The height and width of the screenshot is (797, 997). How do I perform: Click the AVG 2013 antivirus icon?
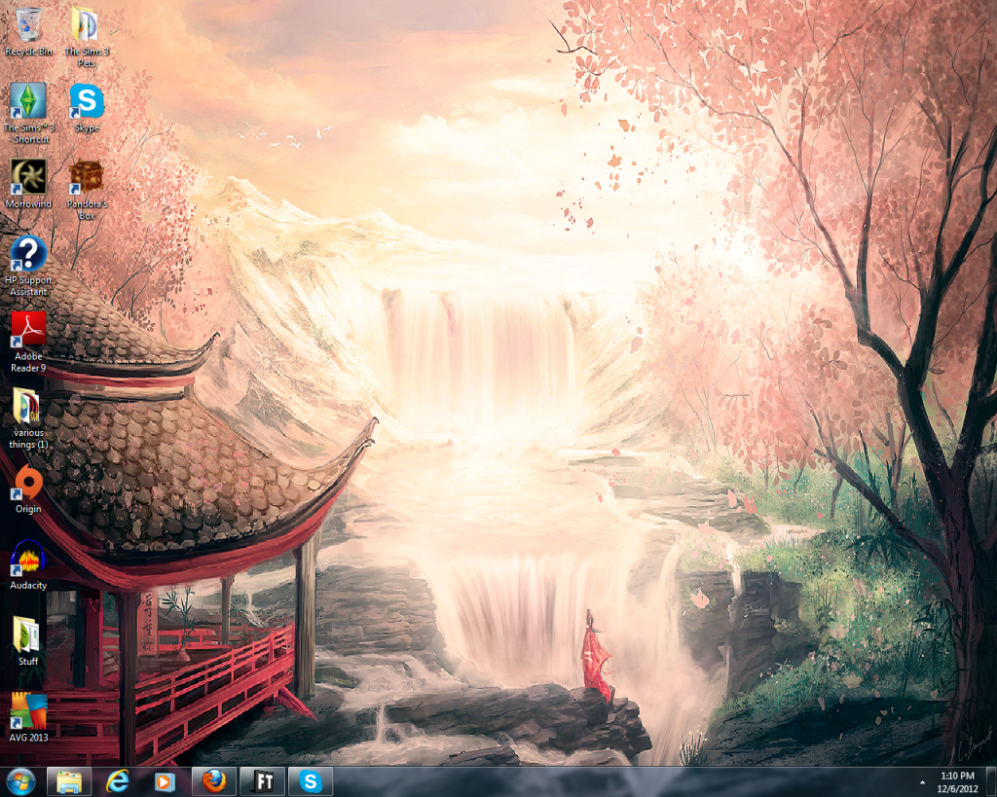click(x=28, y=711)
